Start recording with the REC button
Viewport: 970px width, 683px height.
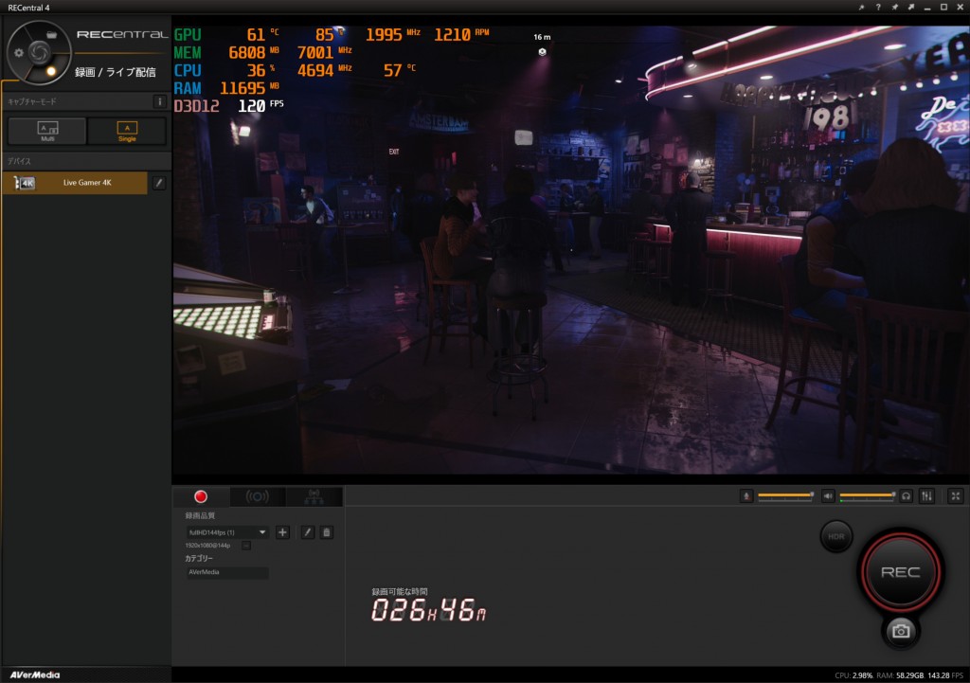tap(900, 571)
